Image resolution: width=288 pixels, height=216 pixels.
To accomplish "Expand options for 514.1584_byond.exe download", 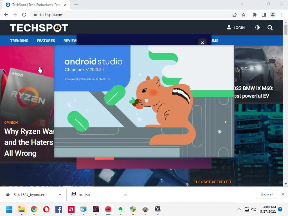I will (60, 195).
